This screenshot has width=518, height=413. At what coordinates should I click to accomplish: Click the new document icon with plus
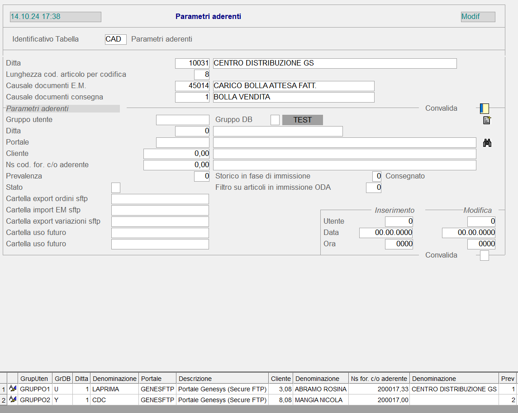pyautogui.click(x=487, y=120)
